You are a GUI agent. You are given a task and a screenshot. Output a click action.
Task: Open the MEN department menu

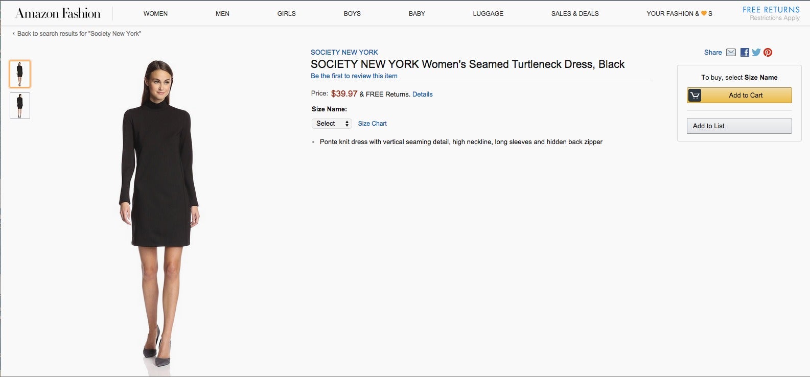[222, 14]
